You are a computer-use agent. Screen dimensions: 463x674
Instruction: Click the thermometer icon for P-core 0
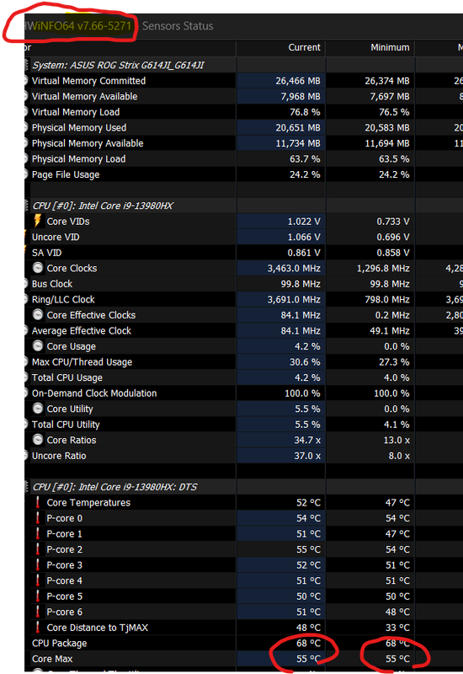tap(37, 518)
